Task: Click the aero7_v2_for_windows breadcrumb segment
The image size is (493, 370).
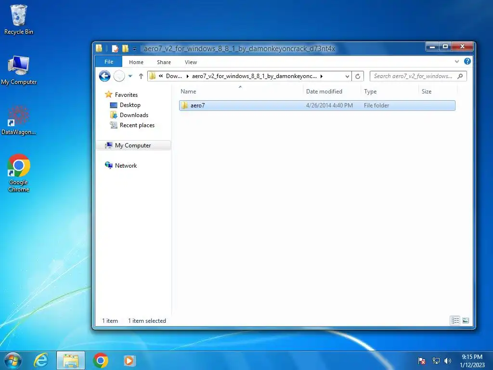Action: 254,76
